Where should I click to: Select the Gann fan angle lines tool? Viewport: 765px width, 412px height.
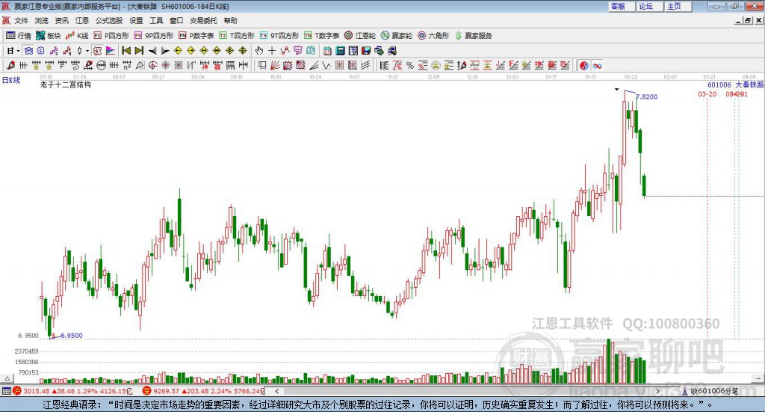[275, 65]
